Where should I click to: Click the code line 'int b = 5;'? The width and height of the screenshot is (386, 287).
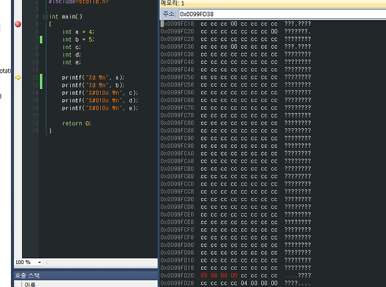point(78,40)
